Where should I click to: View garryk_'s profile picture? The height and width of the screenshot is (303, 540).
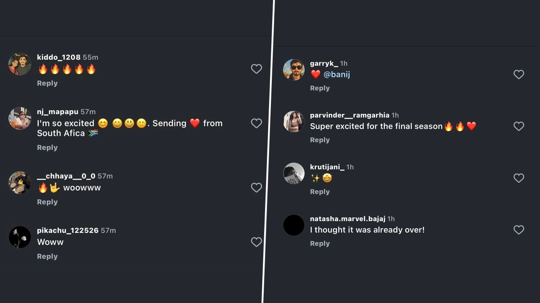(x=294, y=70)
